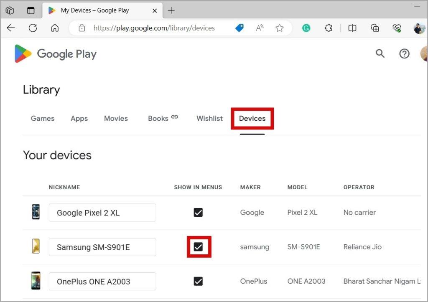Click the No carrier operator cell
Viewport: 428px width, 302px height.
[x=359, y=213]
